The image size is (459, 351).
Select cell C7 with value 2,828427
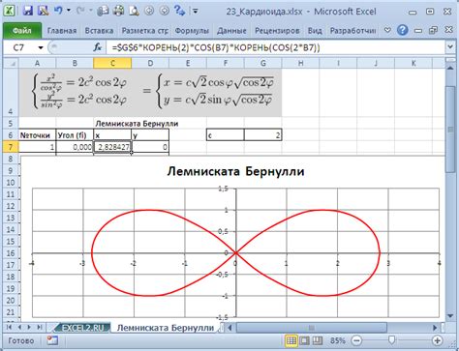pyautogui.click(x=112, y=147)
